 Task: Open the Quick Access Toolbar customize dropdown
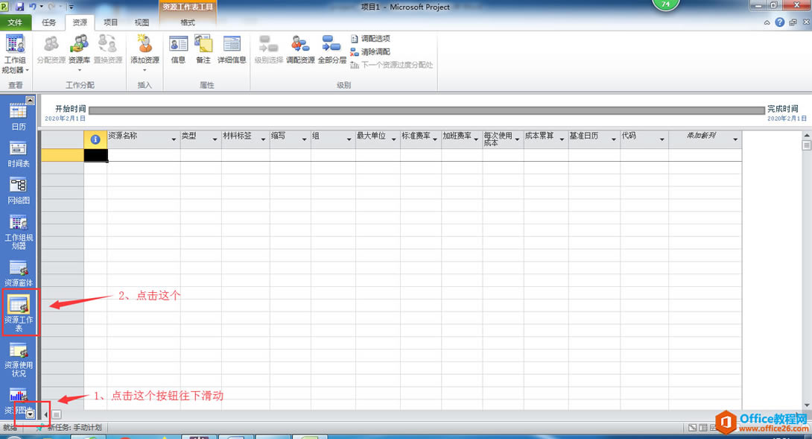[x=71, y=7]
